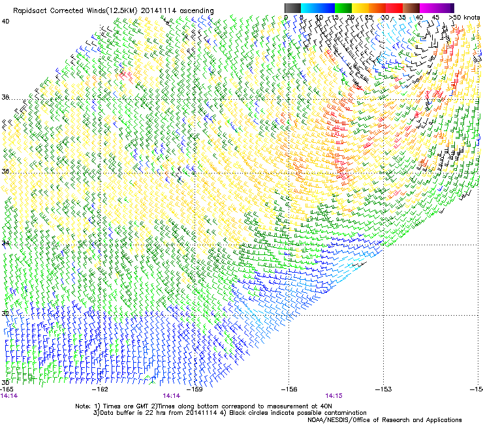Click the purple '14:14' time near -159
This screenshot has width=483, height=424.
click(x=171, y=396)
